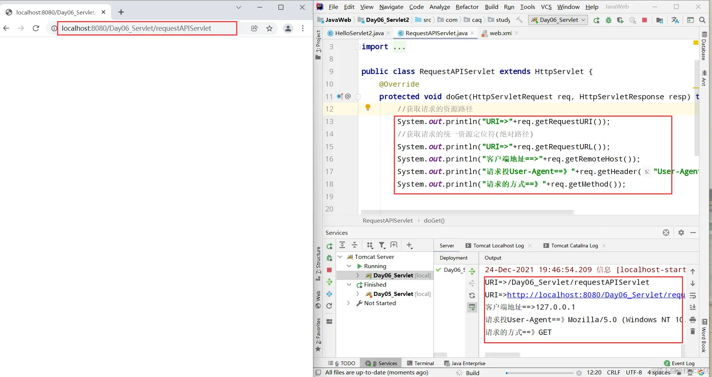Click Deploy All icon in Services sidebar

point(329,282)
